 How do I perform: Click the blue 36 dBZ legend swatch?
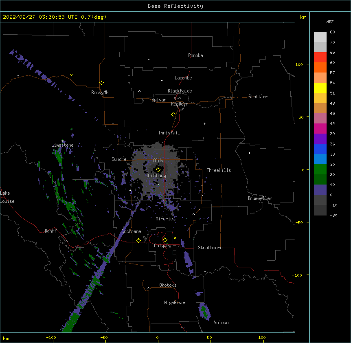click(320, 149)
